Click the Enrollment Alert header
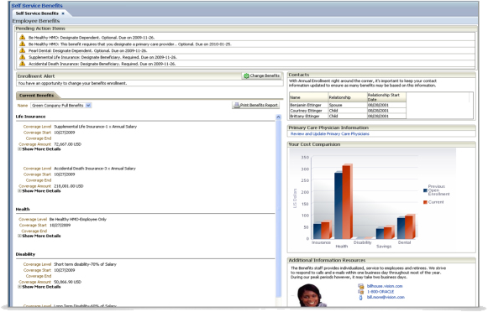The image size is (488, 312). click(x=36, y=75)
